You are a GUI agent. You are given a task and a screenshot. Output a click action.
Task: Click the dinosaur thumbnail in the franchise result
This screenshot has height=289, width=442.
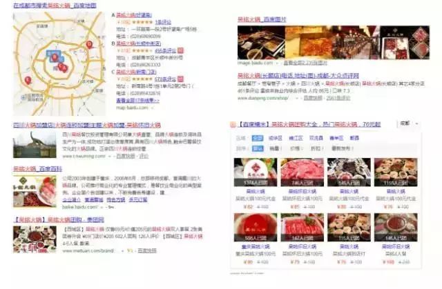(35, 144)
